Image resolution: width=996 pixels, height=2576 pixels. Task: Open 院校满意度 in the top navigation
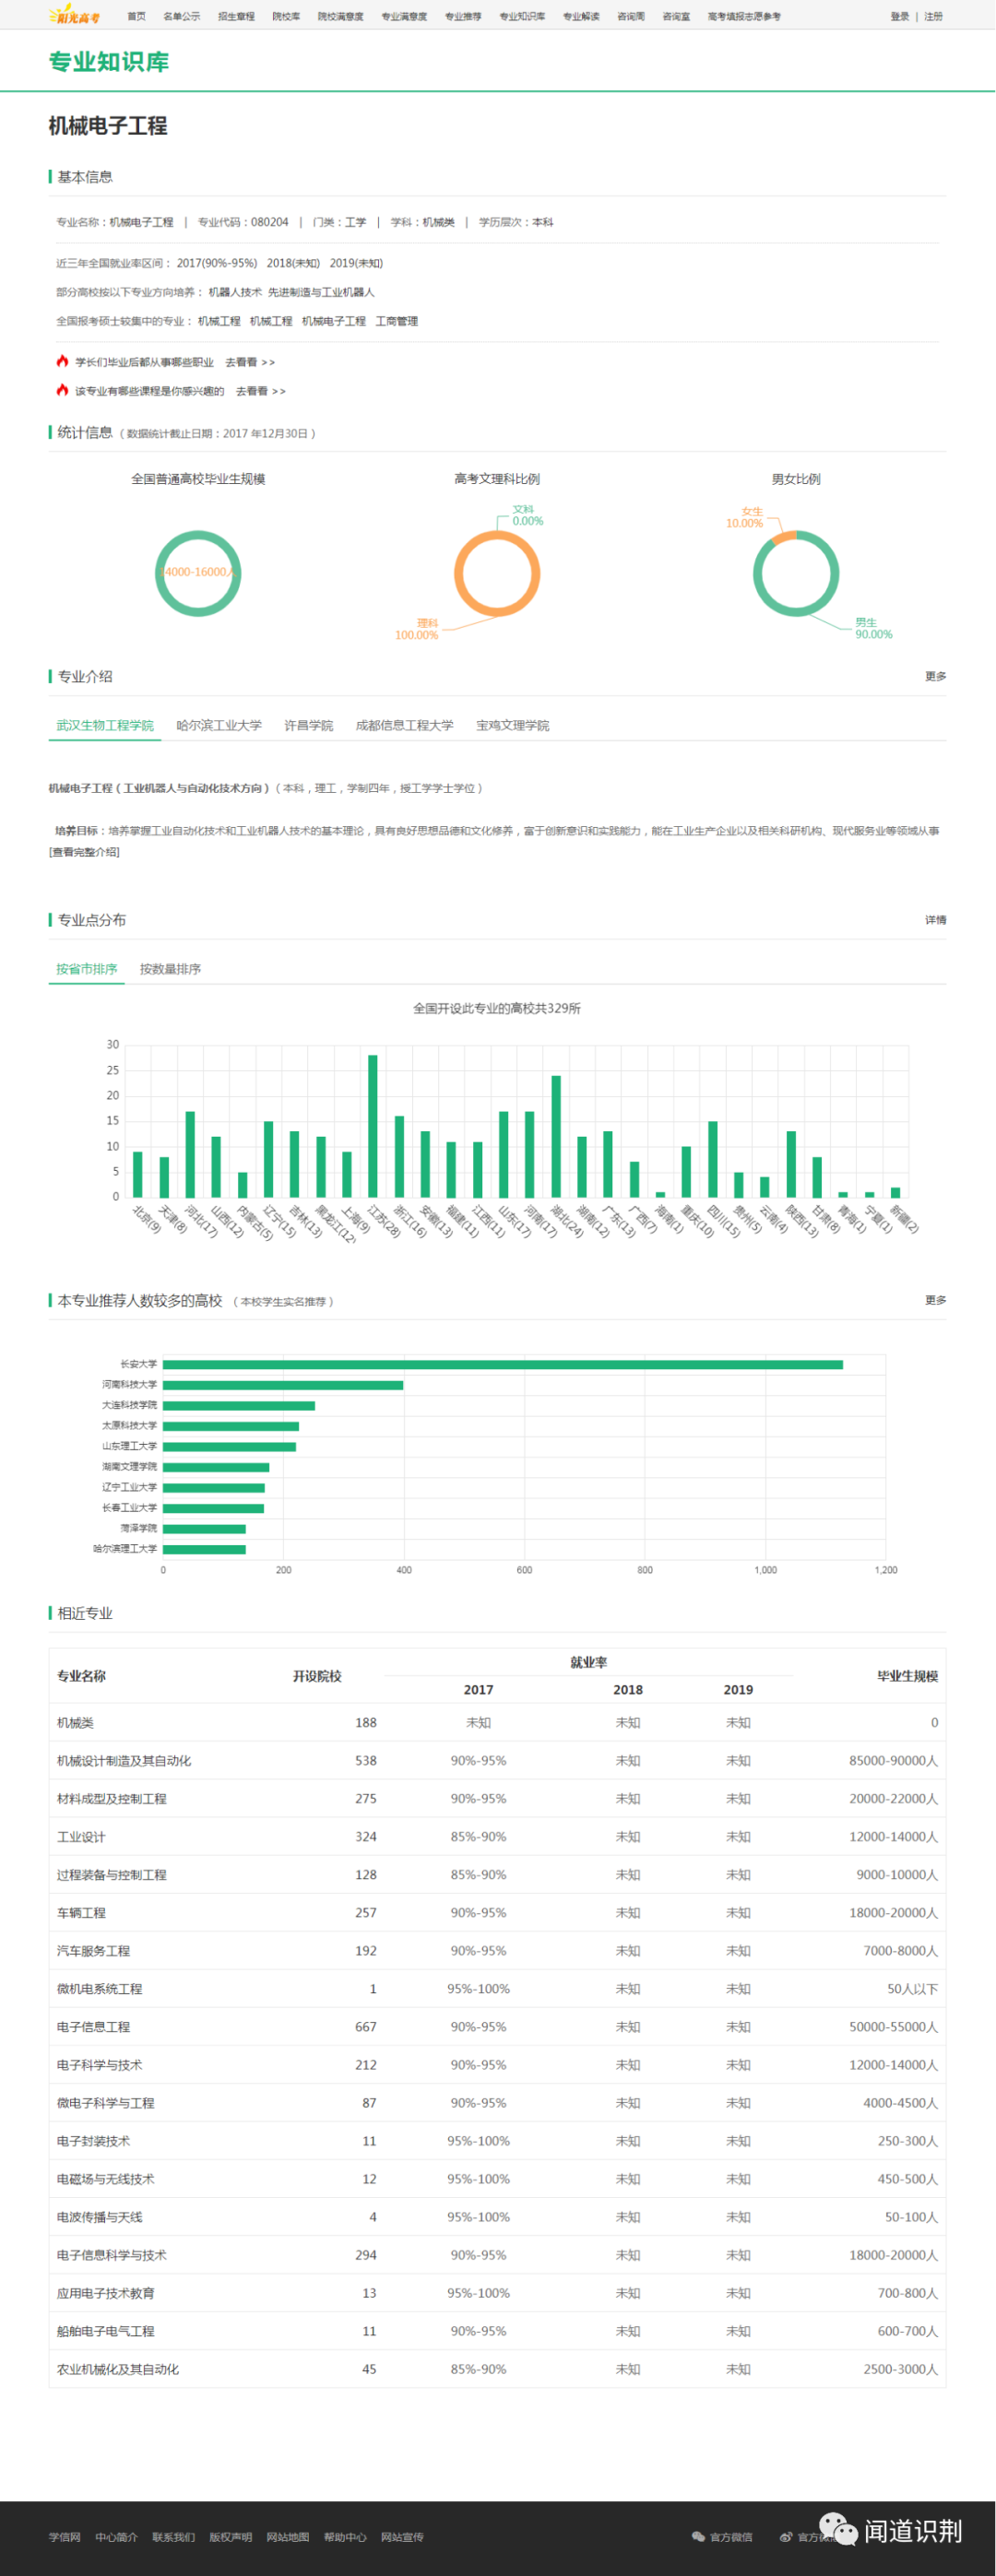pyautogui.click(x=340, y=16)
